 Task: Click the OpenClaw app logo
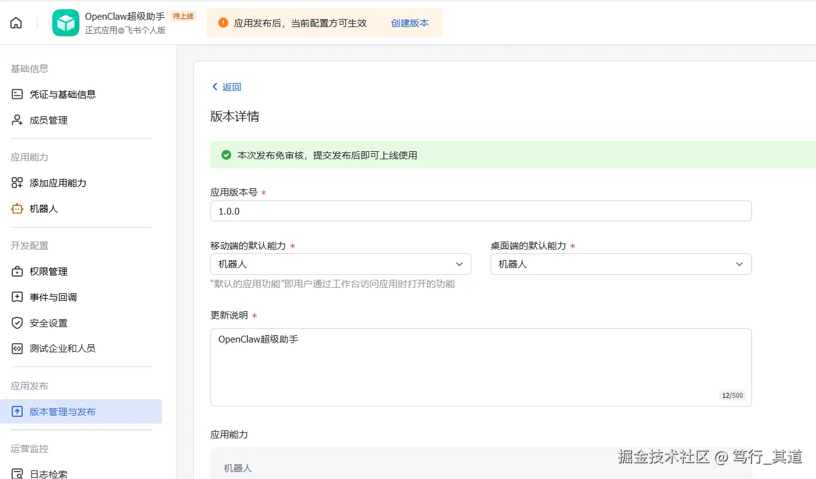(65, 22)
